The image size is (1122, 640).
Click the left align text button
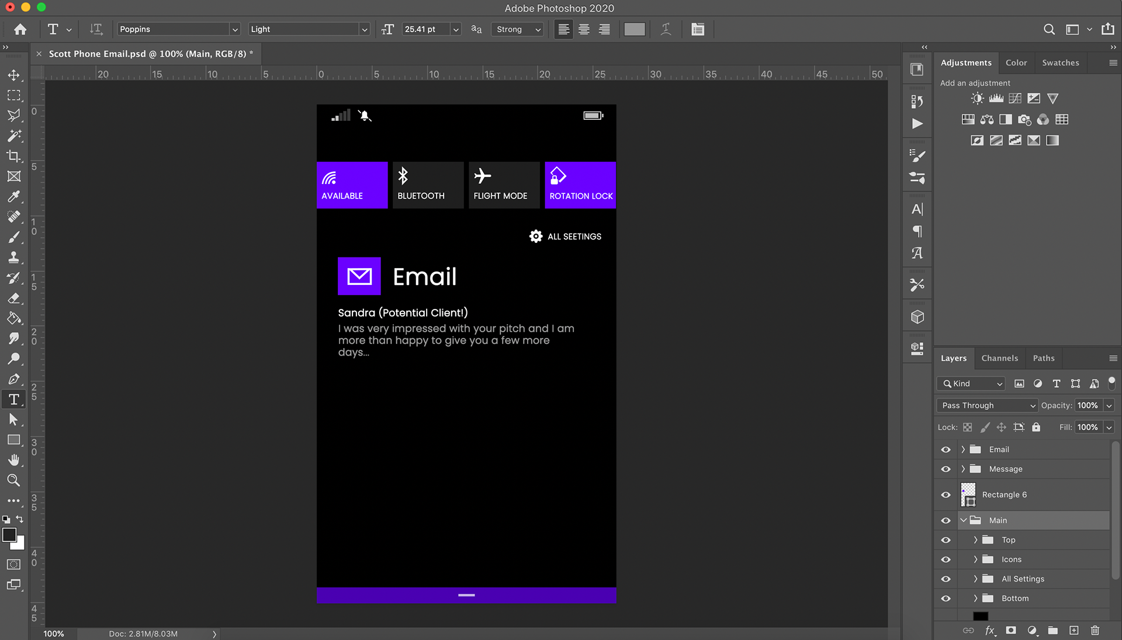coord(563,29)
